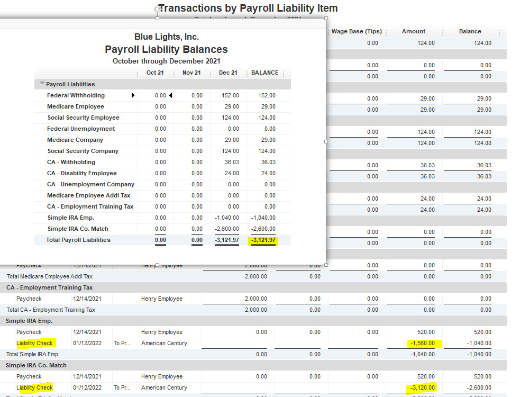This screenshot has width=529, height=397.
Task: Select the Medicare Employee Addl Tax row label
Action: [89, 195]
